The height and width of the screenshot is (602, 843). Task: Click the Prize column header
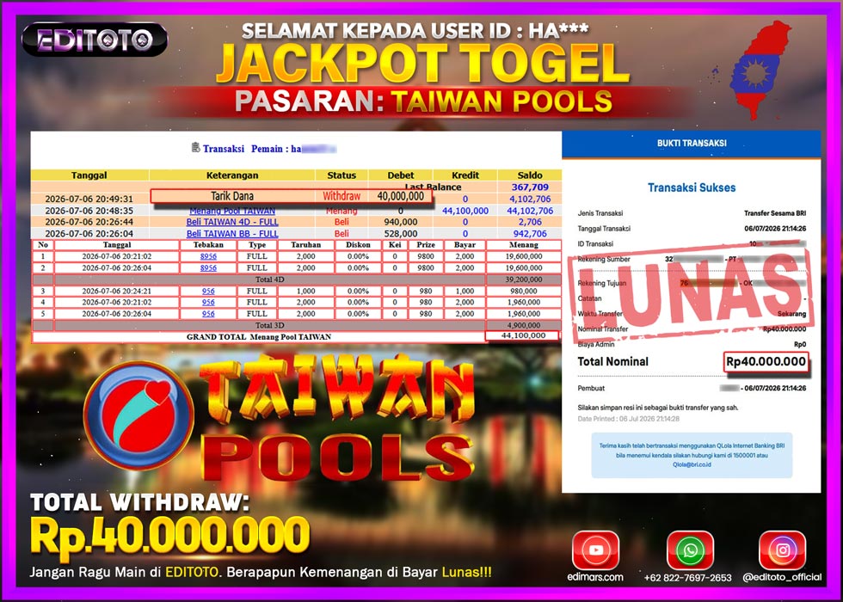click(x=425, y=244)
